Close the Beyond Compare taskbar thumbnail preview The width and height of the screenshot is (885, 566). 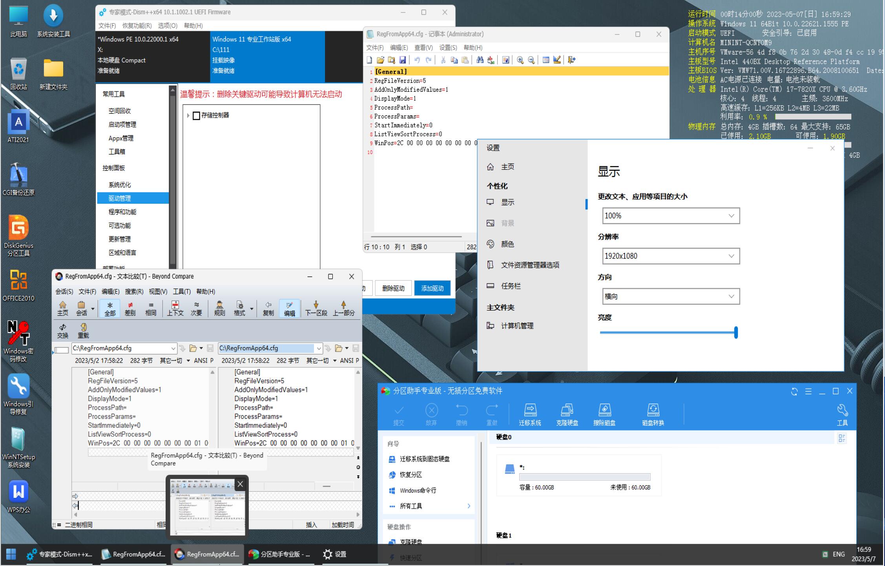(240, 484)
